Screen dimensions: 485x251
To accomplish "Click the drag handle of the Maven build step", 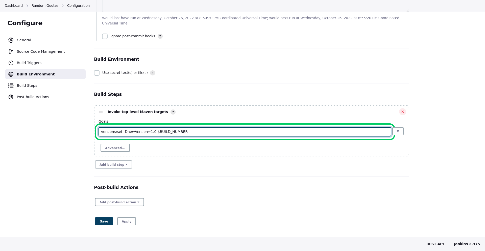I will [x=101, y=112].
